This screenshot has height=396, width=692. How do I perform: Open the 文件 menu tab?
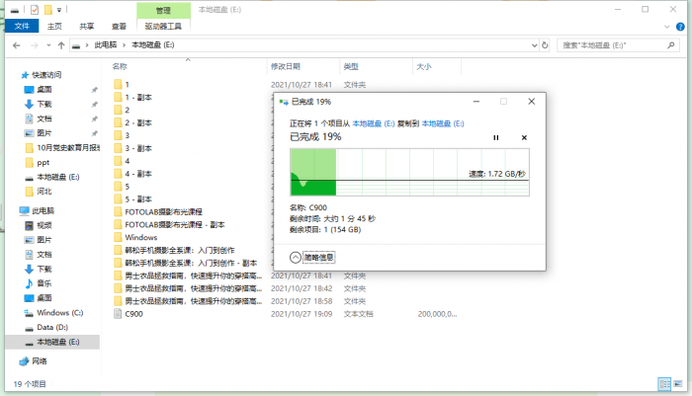coord(22,28)
